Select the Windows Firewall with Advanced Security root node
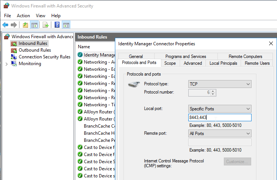This screenshot has height=180, width=277. (x=42, y=37)
